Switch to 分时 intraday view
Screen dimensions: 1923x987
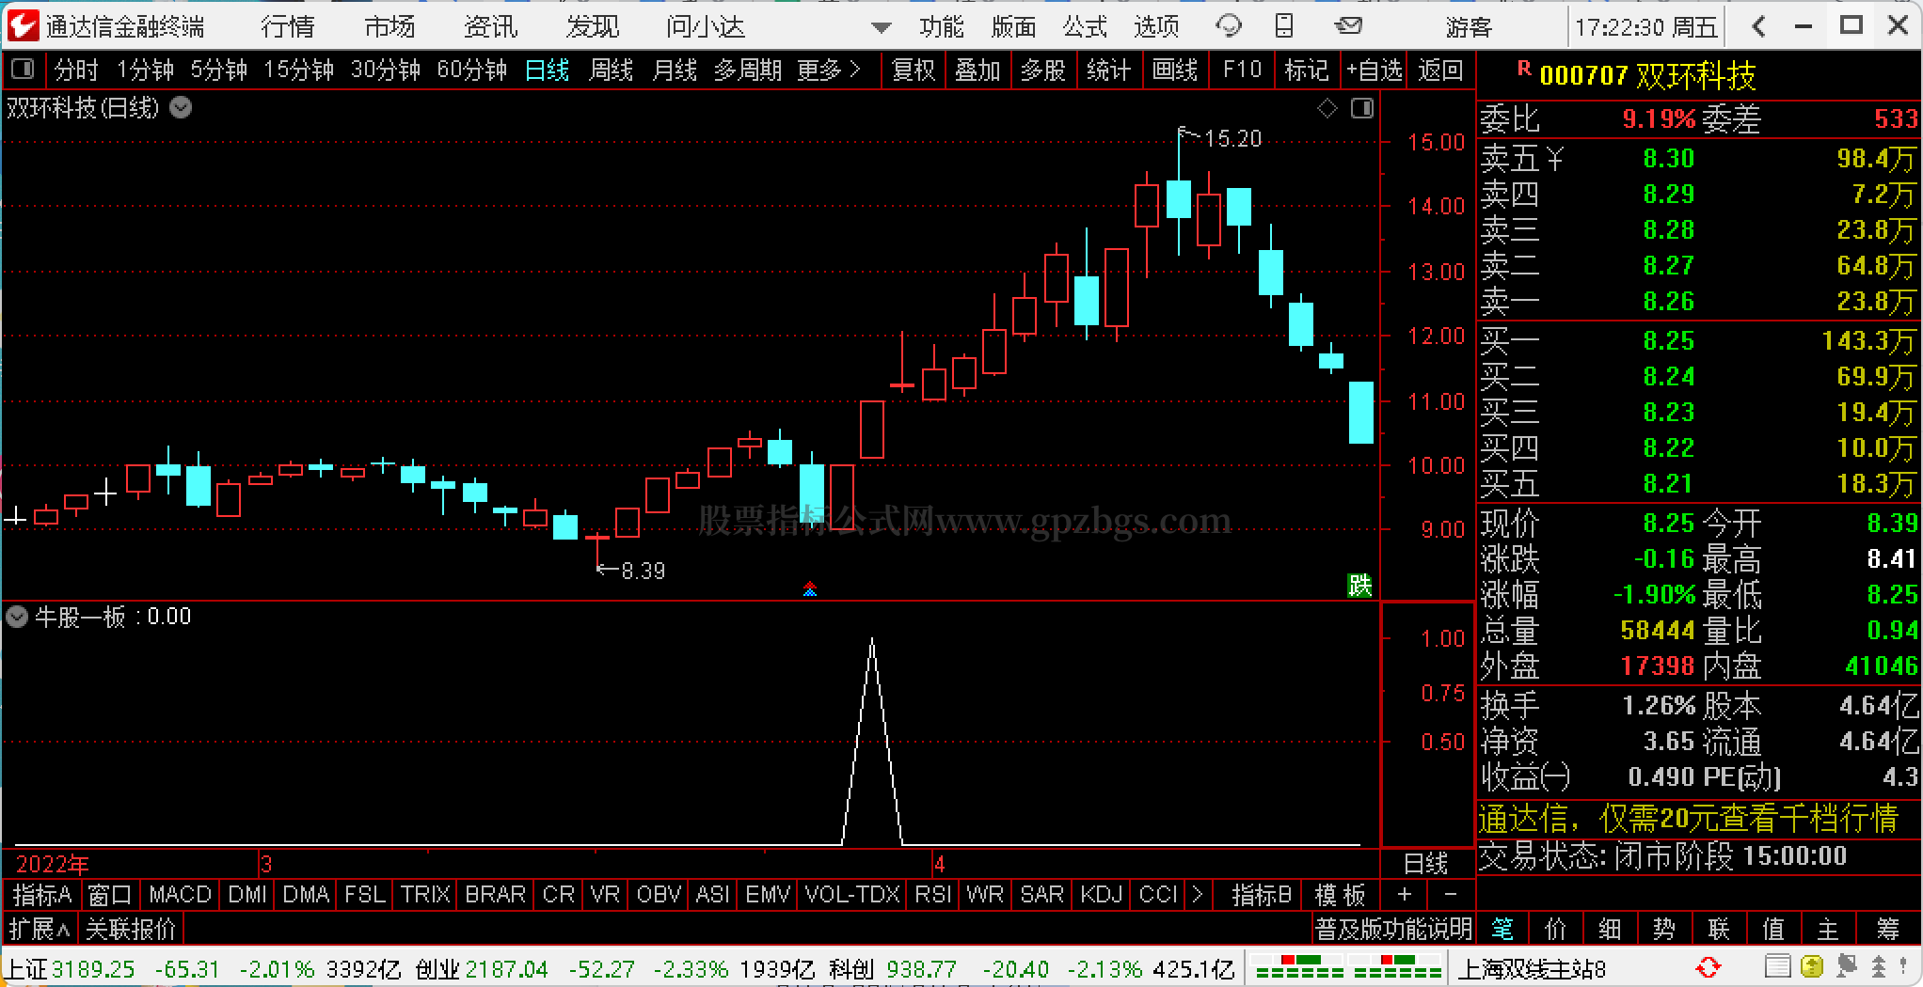click(76, 70)
